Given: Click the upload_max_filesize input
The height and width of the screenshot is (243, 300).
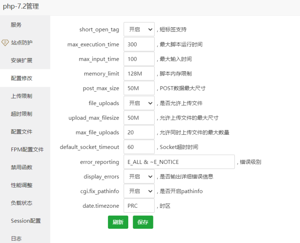Looking at the screenshot, I should point(139,118).
